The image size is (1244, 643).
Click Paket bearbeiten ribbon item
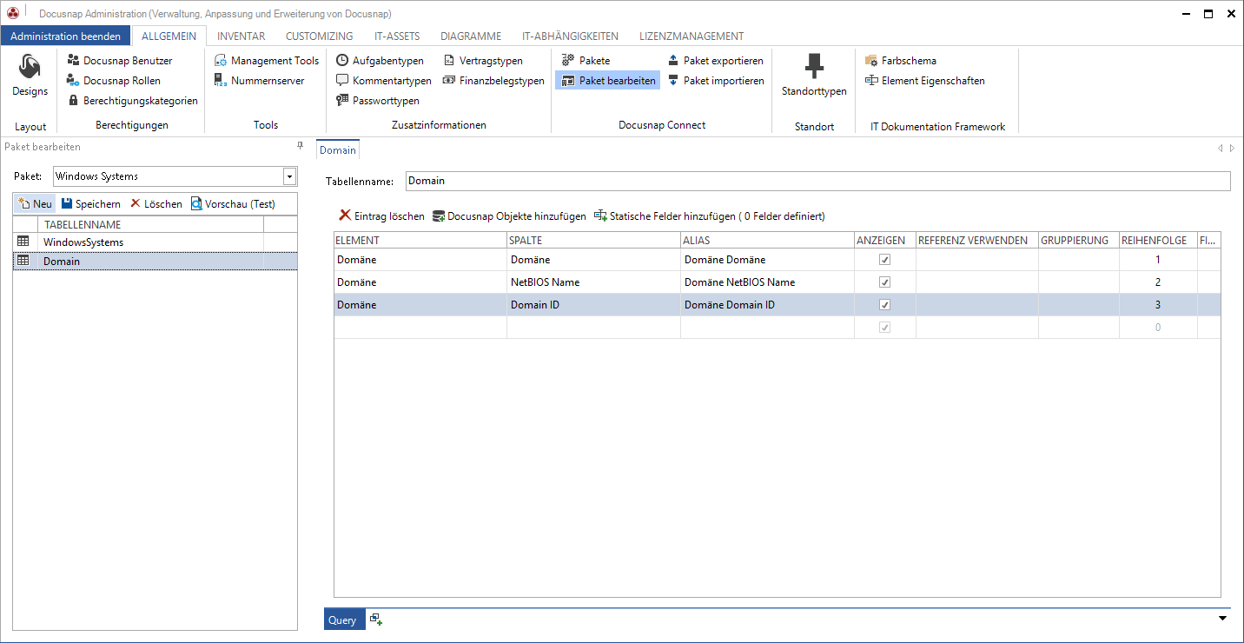pyautogui.click(x=608, y=81)
